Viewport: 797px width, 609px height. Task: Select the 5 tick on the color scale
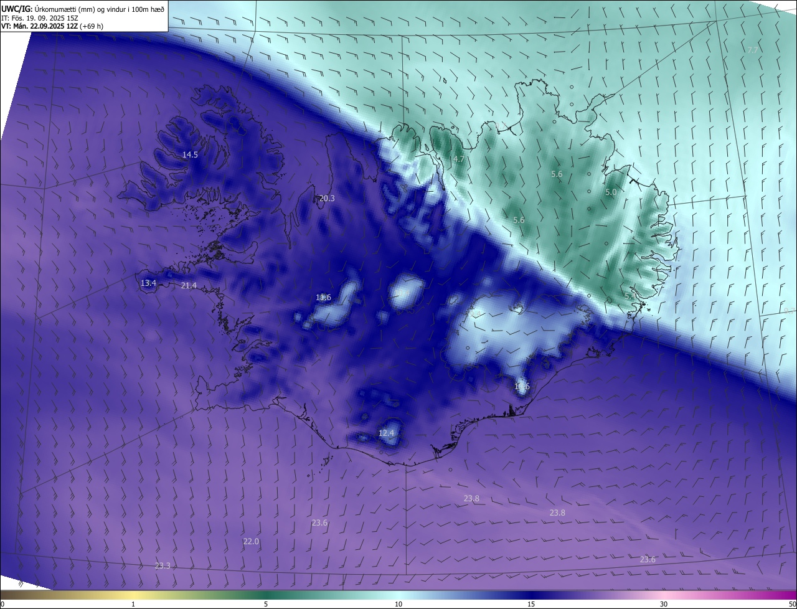[266, 604]
